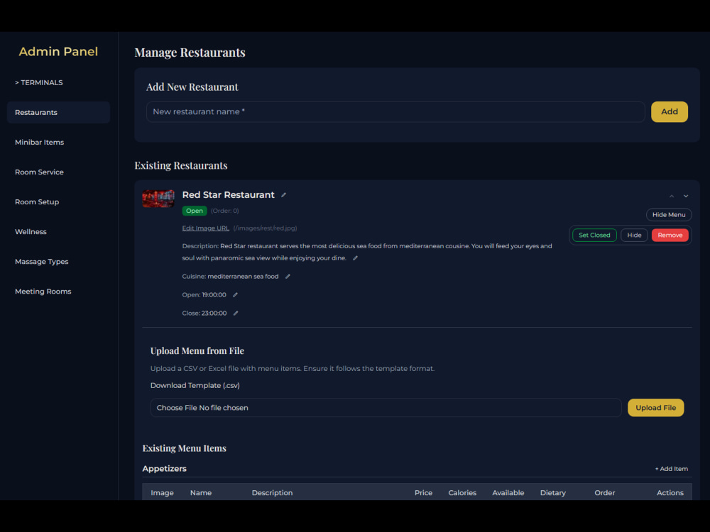Edit the Close time pencil icon
This screenshot has width=710, height=532.
click(236, 313)
